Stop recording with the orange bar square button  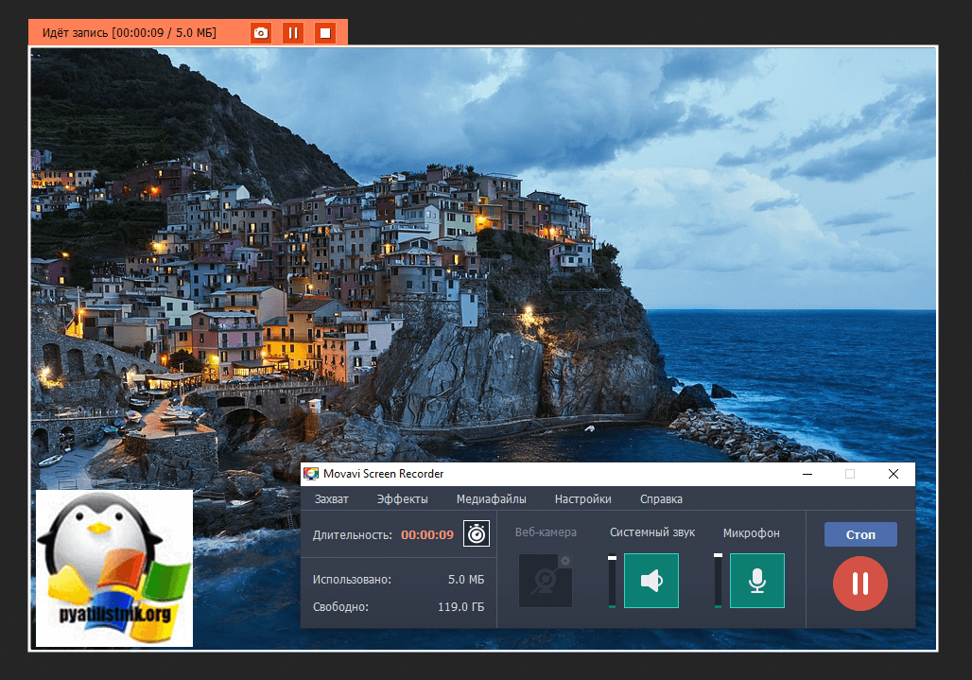[x=325, y=33]
